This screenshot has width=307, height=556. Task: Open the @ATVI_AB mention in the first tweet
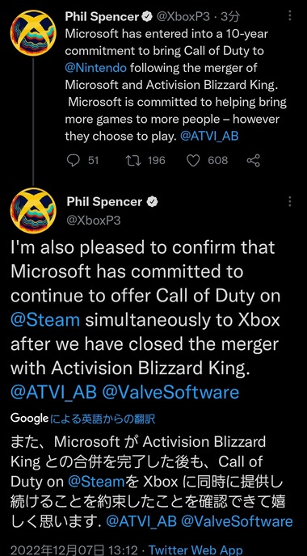[209, 137]
